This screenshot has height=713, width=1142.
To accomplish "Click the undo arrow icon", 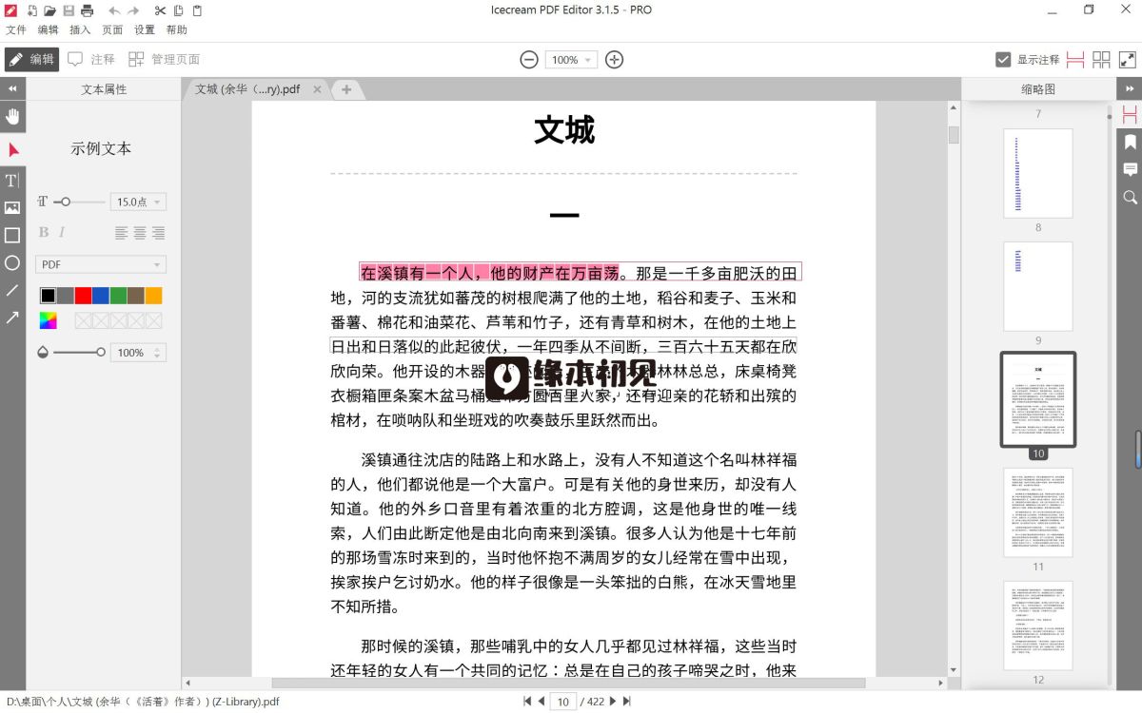I will point(115,10).
